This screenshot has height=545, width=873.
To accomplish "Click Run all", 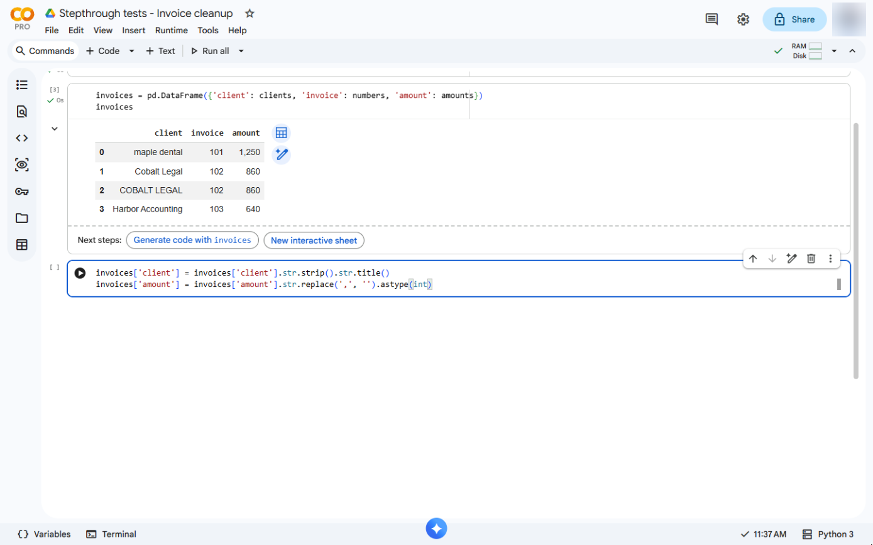I will pyautogui.click(x=210, y=51).
